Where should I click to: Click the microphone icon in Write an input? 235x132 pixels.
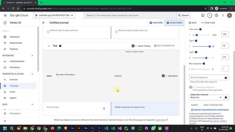[x=104, y=109]
